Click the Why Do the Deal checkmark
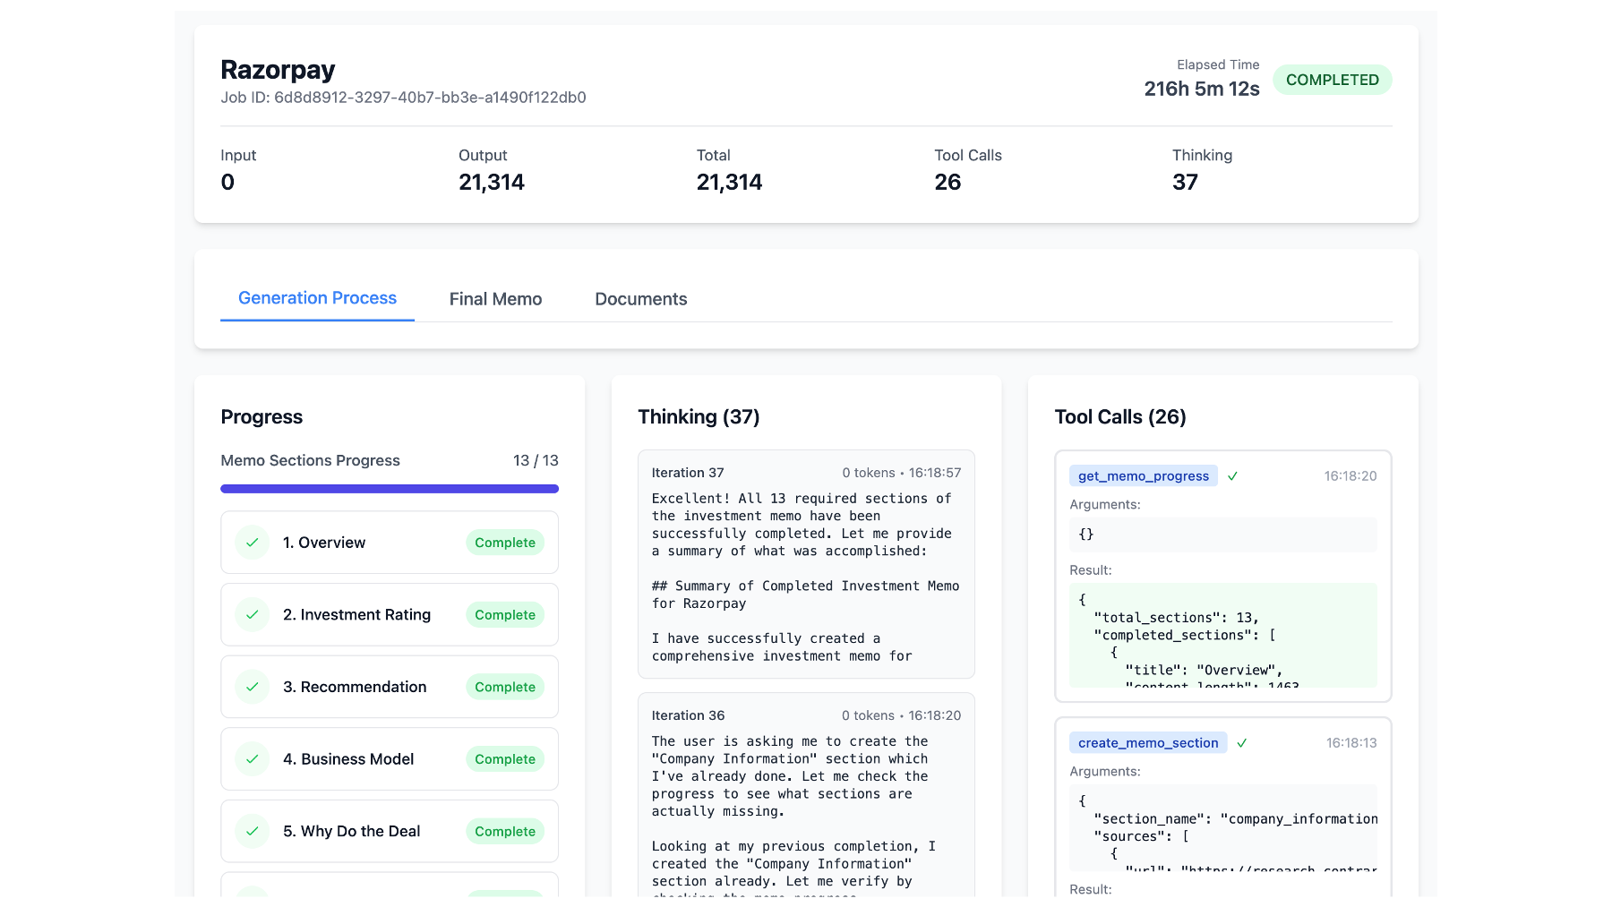Screen dimensions: 1612x907 coord(253,831)
